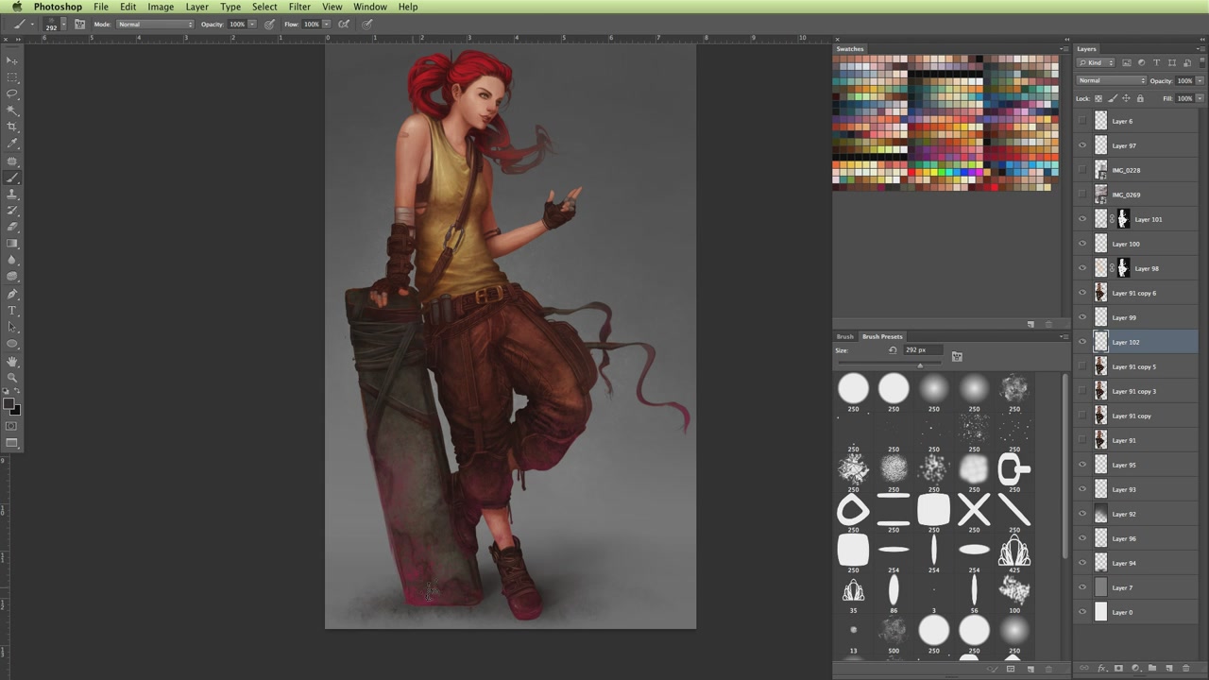Select the Lasso tool

[12, 93]
